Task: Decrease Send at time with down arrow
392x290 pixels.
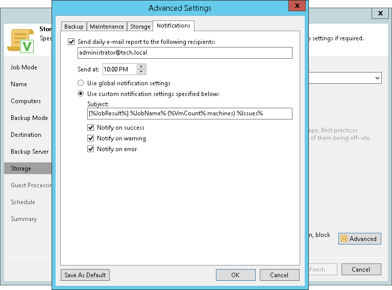Action: click(141, 72)
